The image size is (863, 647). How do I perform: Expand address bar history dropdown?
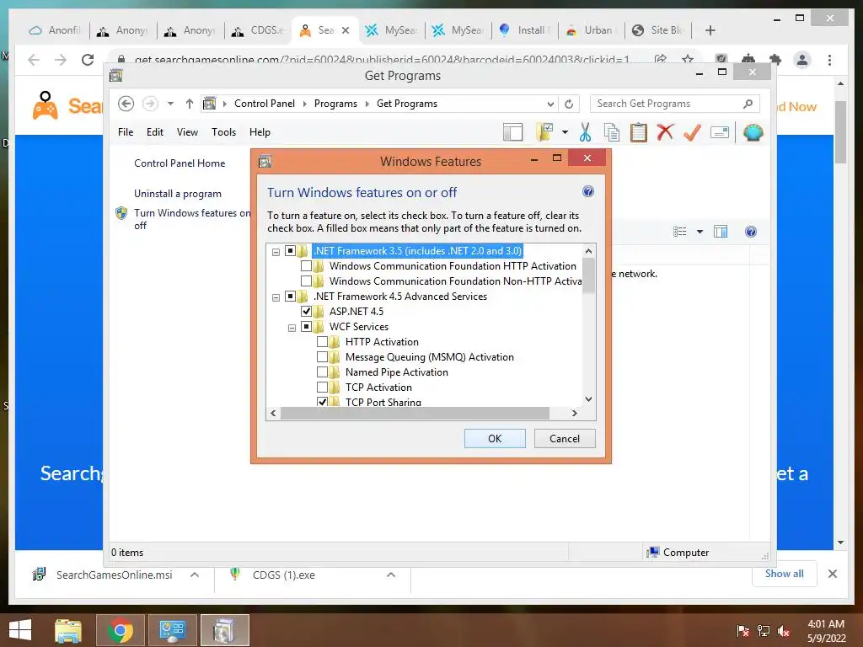pyautogui.click(x=550, y=104)
